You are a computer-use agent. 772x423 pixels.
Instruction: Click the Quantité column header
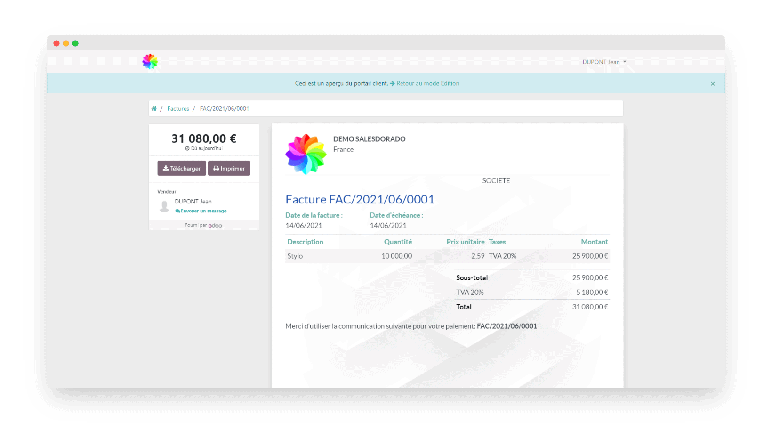(398, 242)
